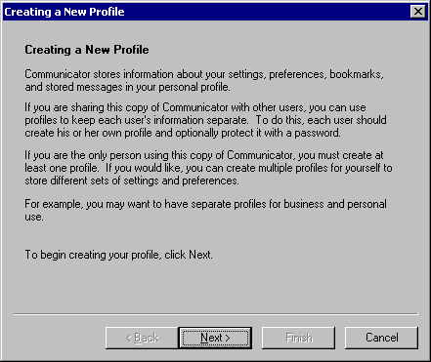This screenshot has width=431, height=362.
Task: Click the dialog title bar text
Action: (x=65, y=12)
